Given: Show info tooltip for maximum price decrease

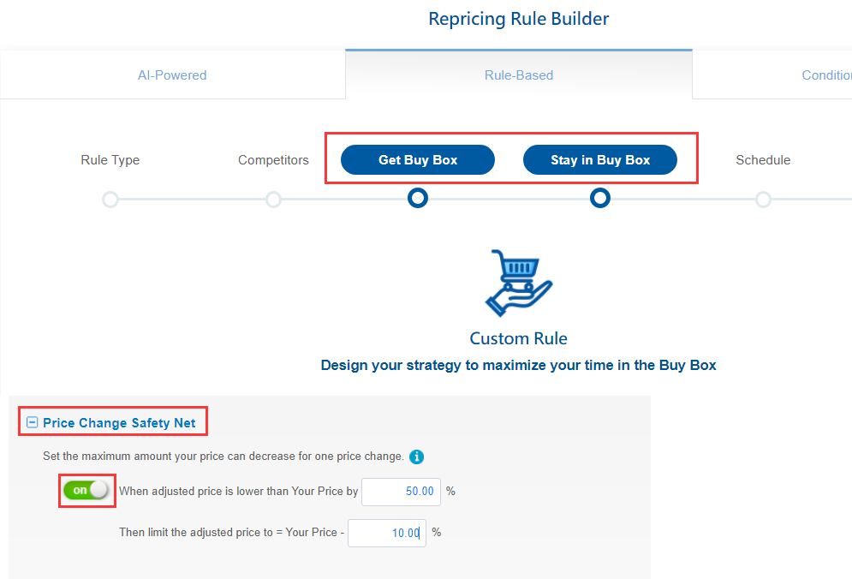Looking at the screenshot, I should tap(417, 457).
